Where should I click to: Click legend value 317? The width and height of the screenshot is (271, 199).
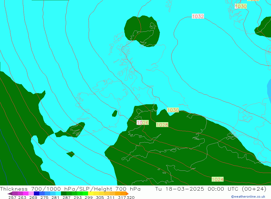[x=122, y=197]
